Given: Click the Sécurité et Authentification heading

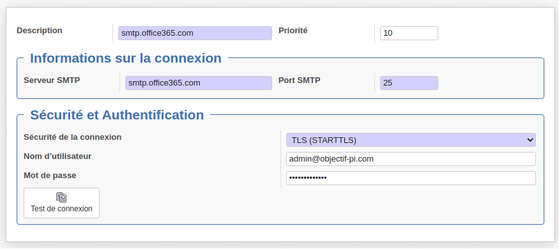Looking at the screenshot, I should point(117,115).
